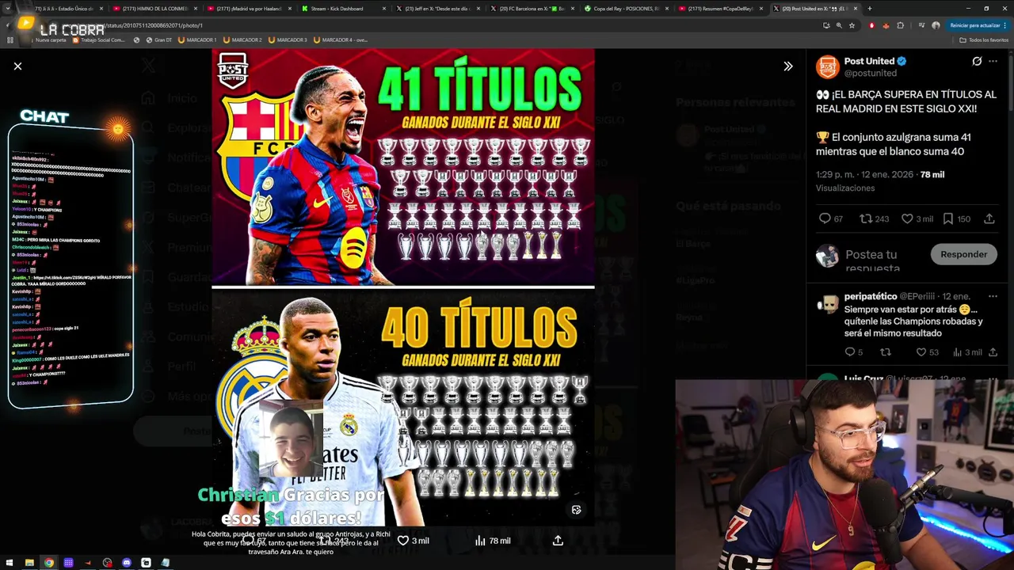Open the Grok icon on Post United tweet
The height and width of the screenshot is (570, 1014).
coord(977,61)
